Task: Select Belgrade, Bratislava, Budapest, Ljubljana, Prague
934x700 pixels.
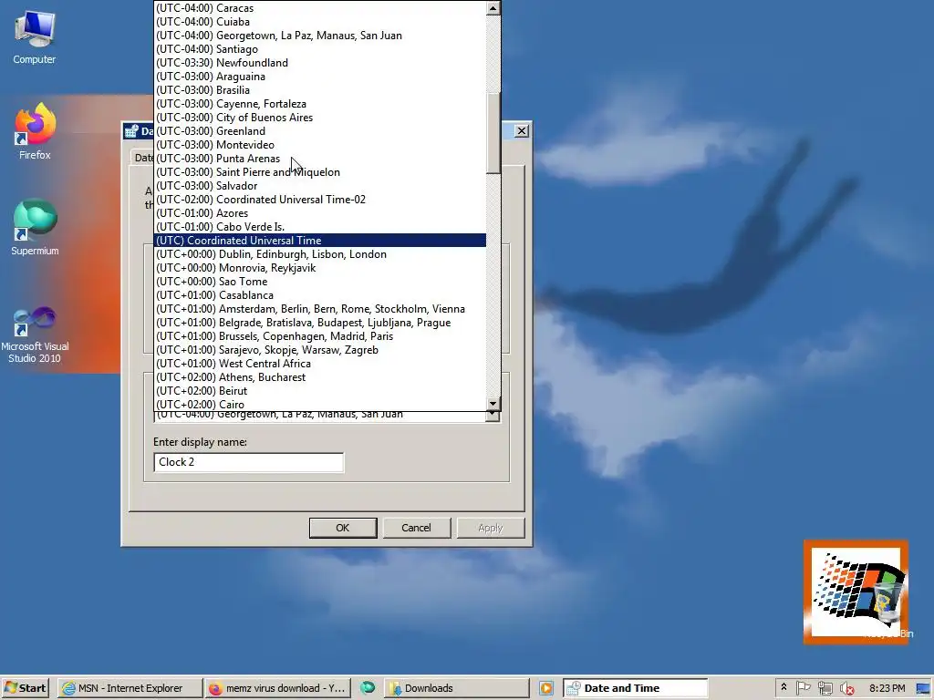Action: [x=320, y=324]
